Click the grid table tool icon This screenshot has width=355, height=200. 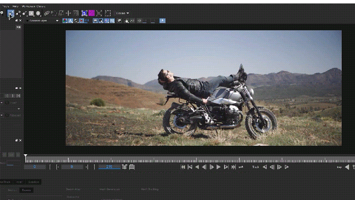(76, 13)
